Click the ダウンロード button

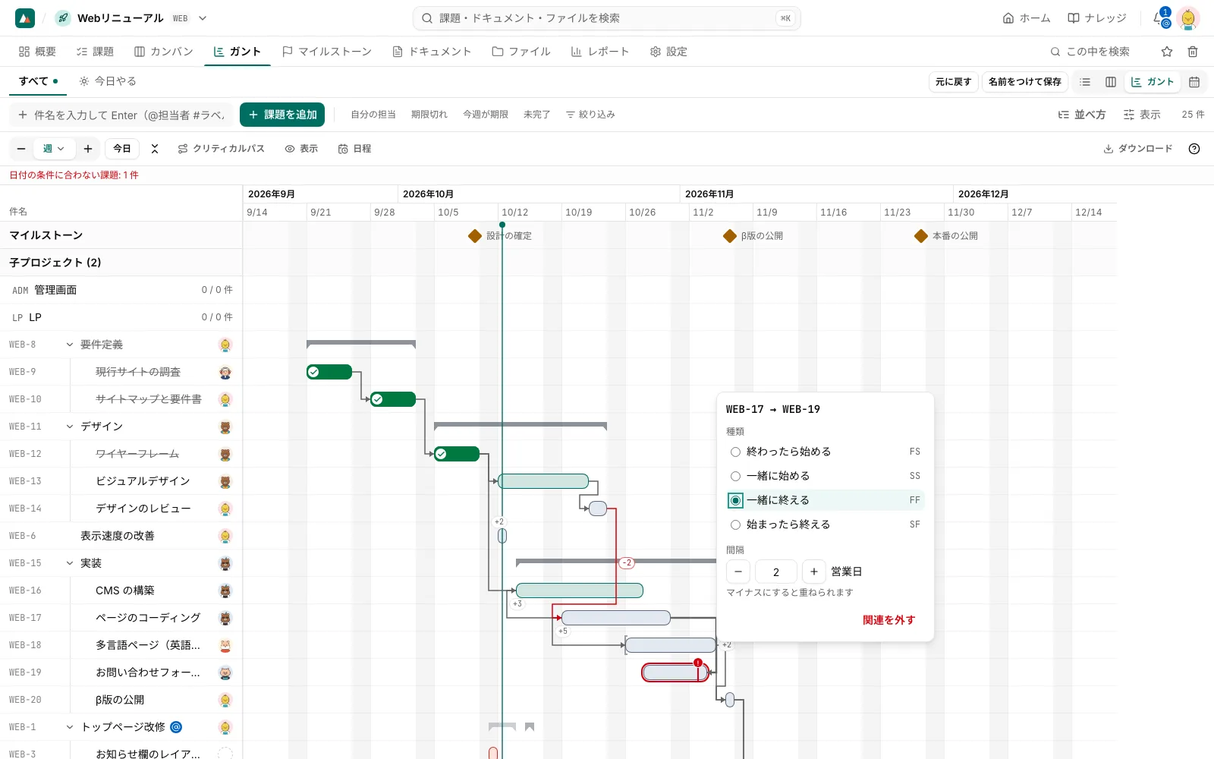[1137, 149]
